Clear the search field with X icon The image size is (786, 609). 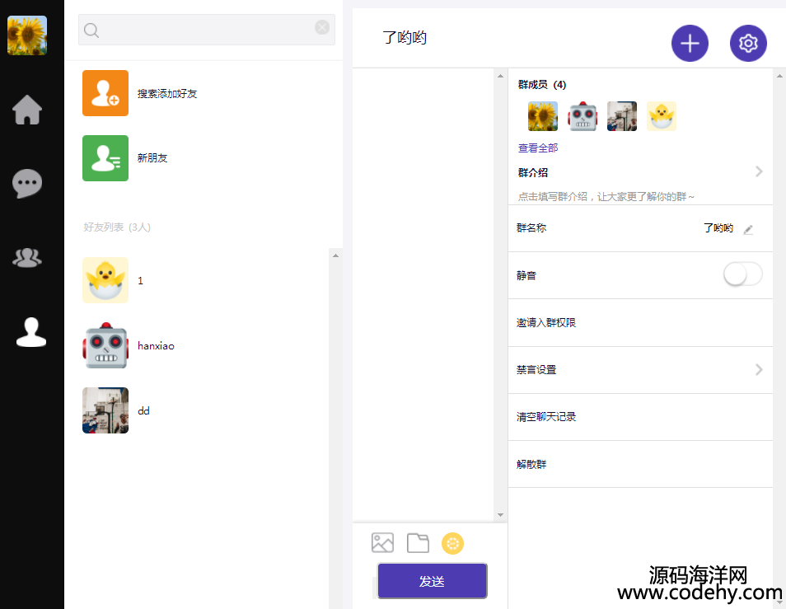pyautogui.click(x=322, y=27)
